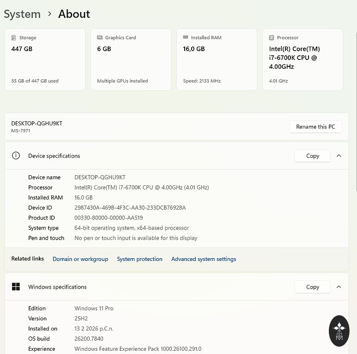Open the System protection link
Viewport: 357px width, 354px height.
coord(139,259)
